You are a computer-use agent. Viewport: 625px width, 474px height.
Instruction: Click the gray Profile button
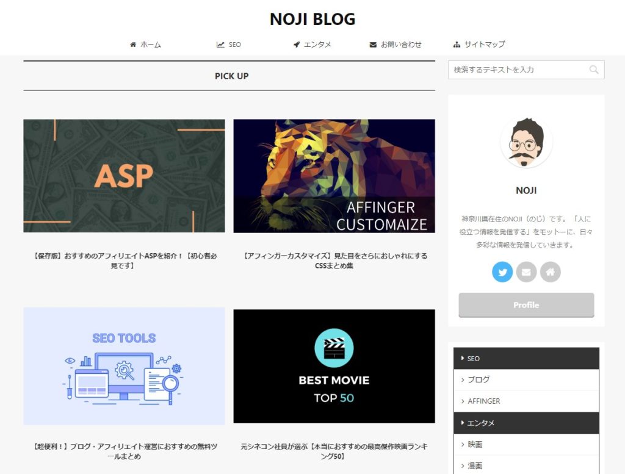click(x=526, y=305)
